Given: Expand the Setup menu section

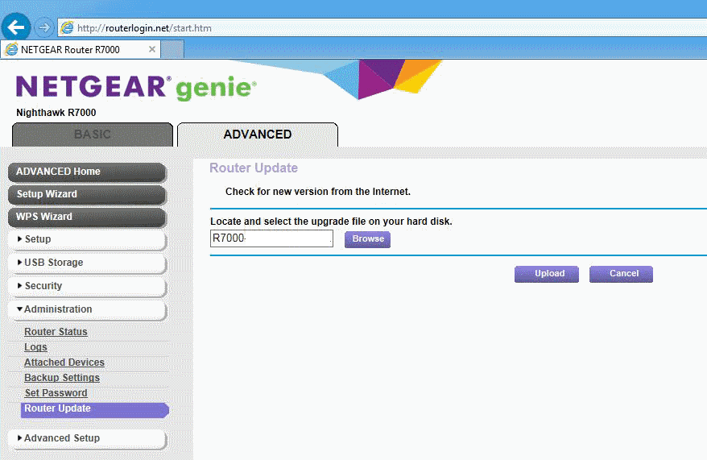Looking at the screenshot, I should pos(87,239).
